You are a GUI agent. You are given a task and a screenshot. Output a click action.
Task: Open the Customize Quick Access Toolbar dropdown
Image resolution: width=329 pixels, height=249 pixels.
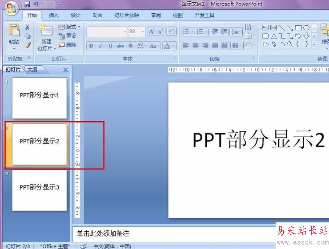tap(61, 4)
